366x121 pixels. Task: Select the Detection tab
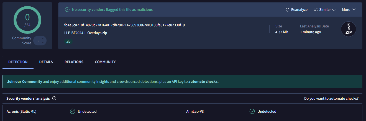click(18, 62)
